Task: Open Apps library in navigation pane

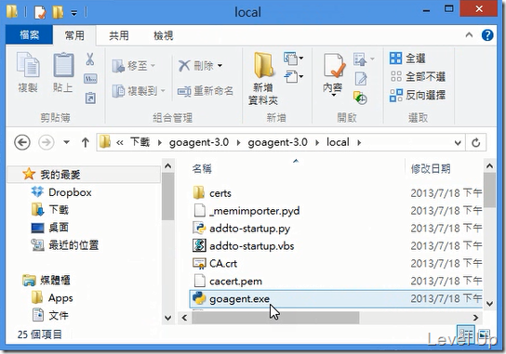Action: [x=53, y=298]
